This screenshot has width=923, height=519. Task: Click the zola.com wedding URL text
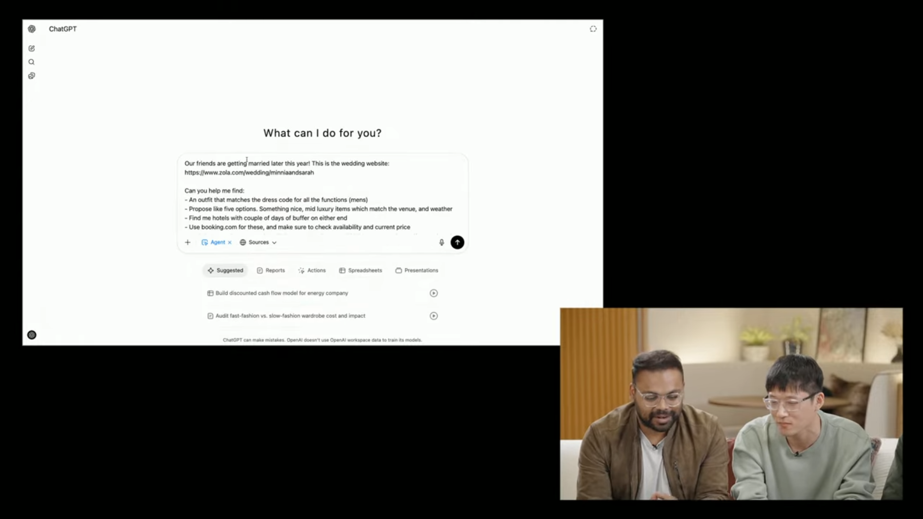pyautogui.click(x=249, y=173)
